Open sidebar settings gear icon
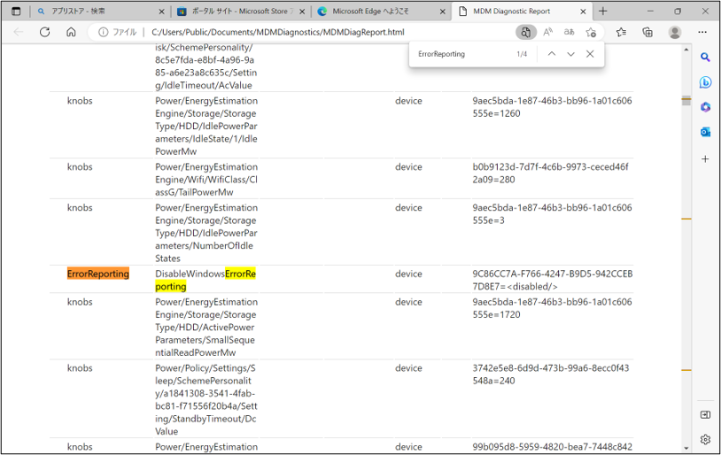Image resolution: width=721 pixels, height=455 pixels. (705, 439)
